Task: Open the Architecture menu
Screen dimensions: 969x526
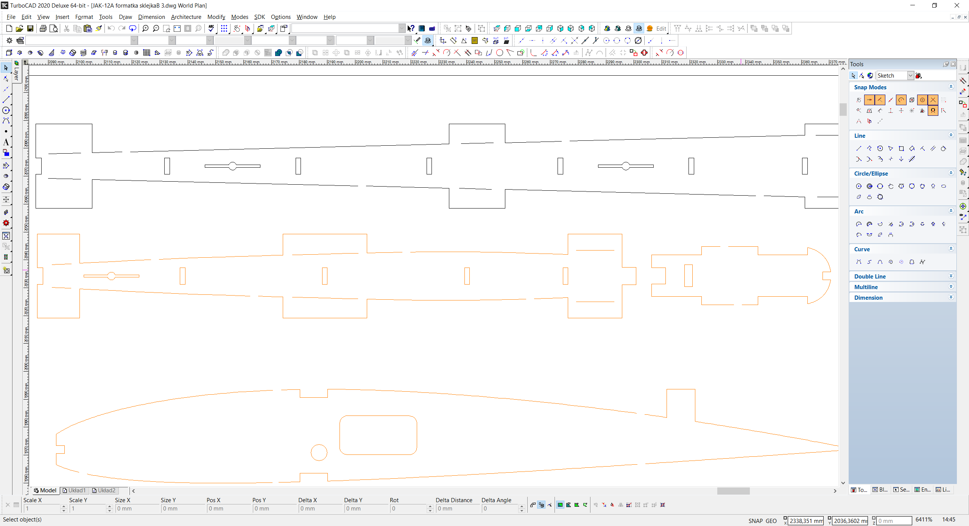Action: point(186,17)
